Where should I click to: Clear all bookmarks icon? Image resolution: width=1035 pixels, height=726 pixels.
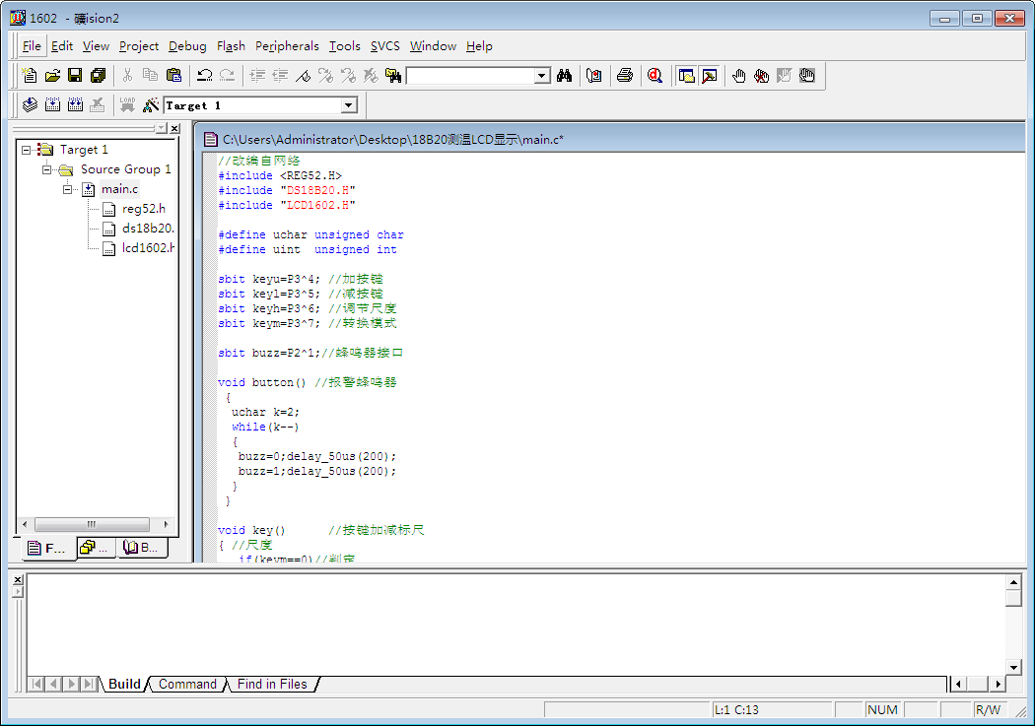(371, 76)
